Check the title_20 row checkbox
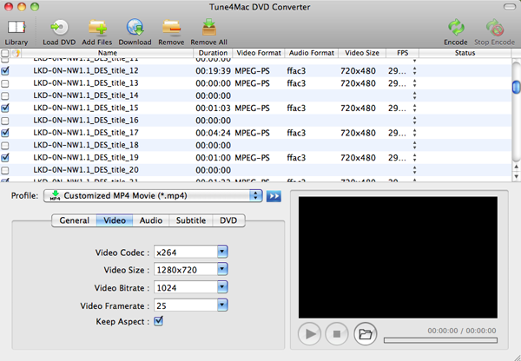This screenshot has height=361, width=521. [5, 170]
